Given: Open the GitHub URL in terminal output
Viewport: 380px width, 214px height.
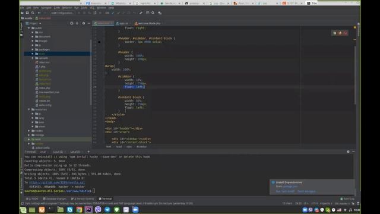Looking at the screenshot, I should pyautogui.click(x=57, y=182).
